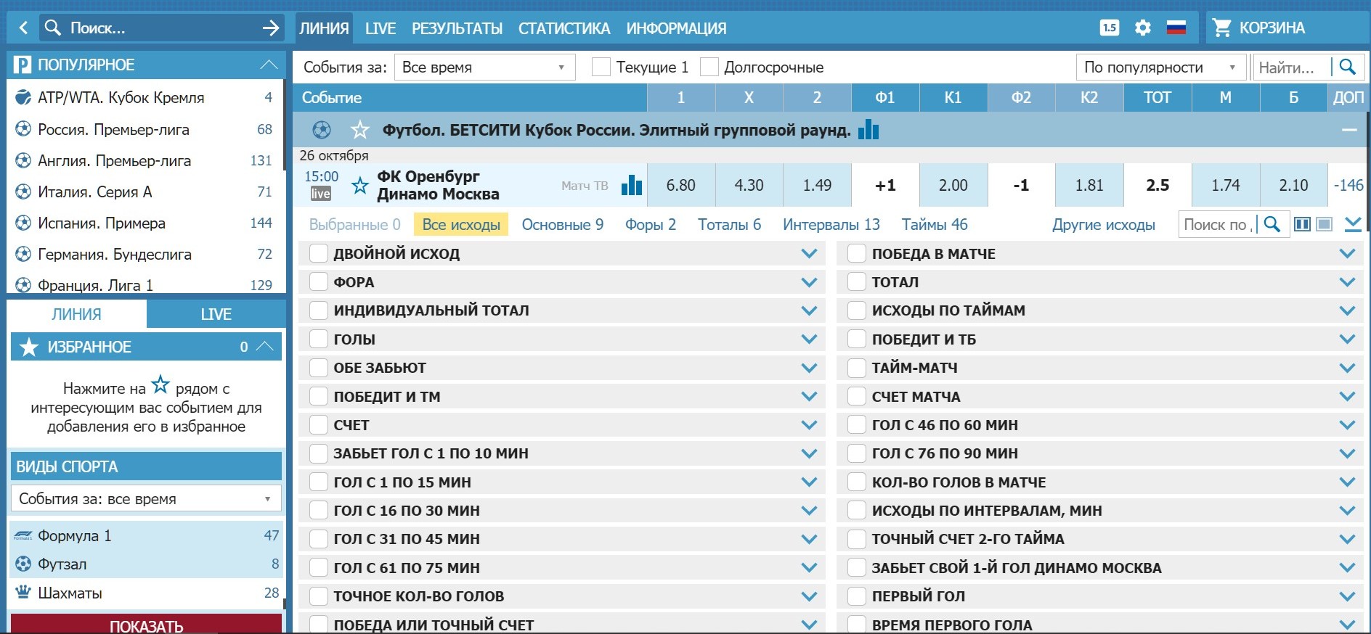This screenshot has width=1371, height=634.
Task: Focus the Поиск... search field
Action: click(x=160, y=28)
